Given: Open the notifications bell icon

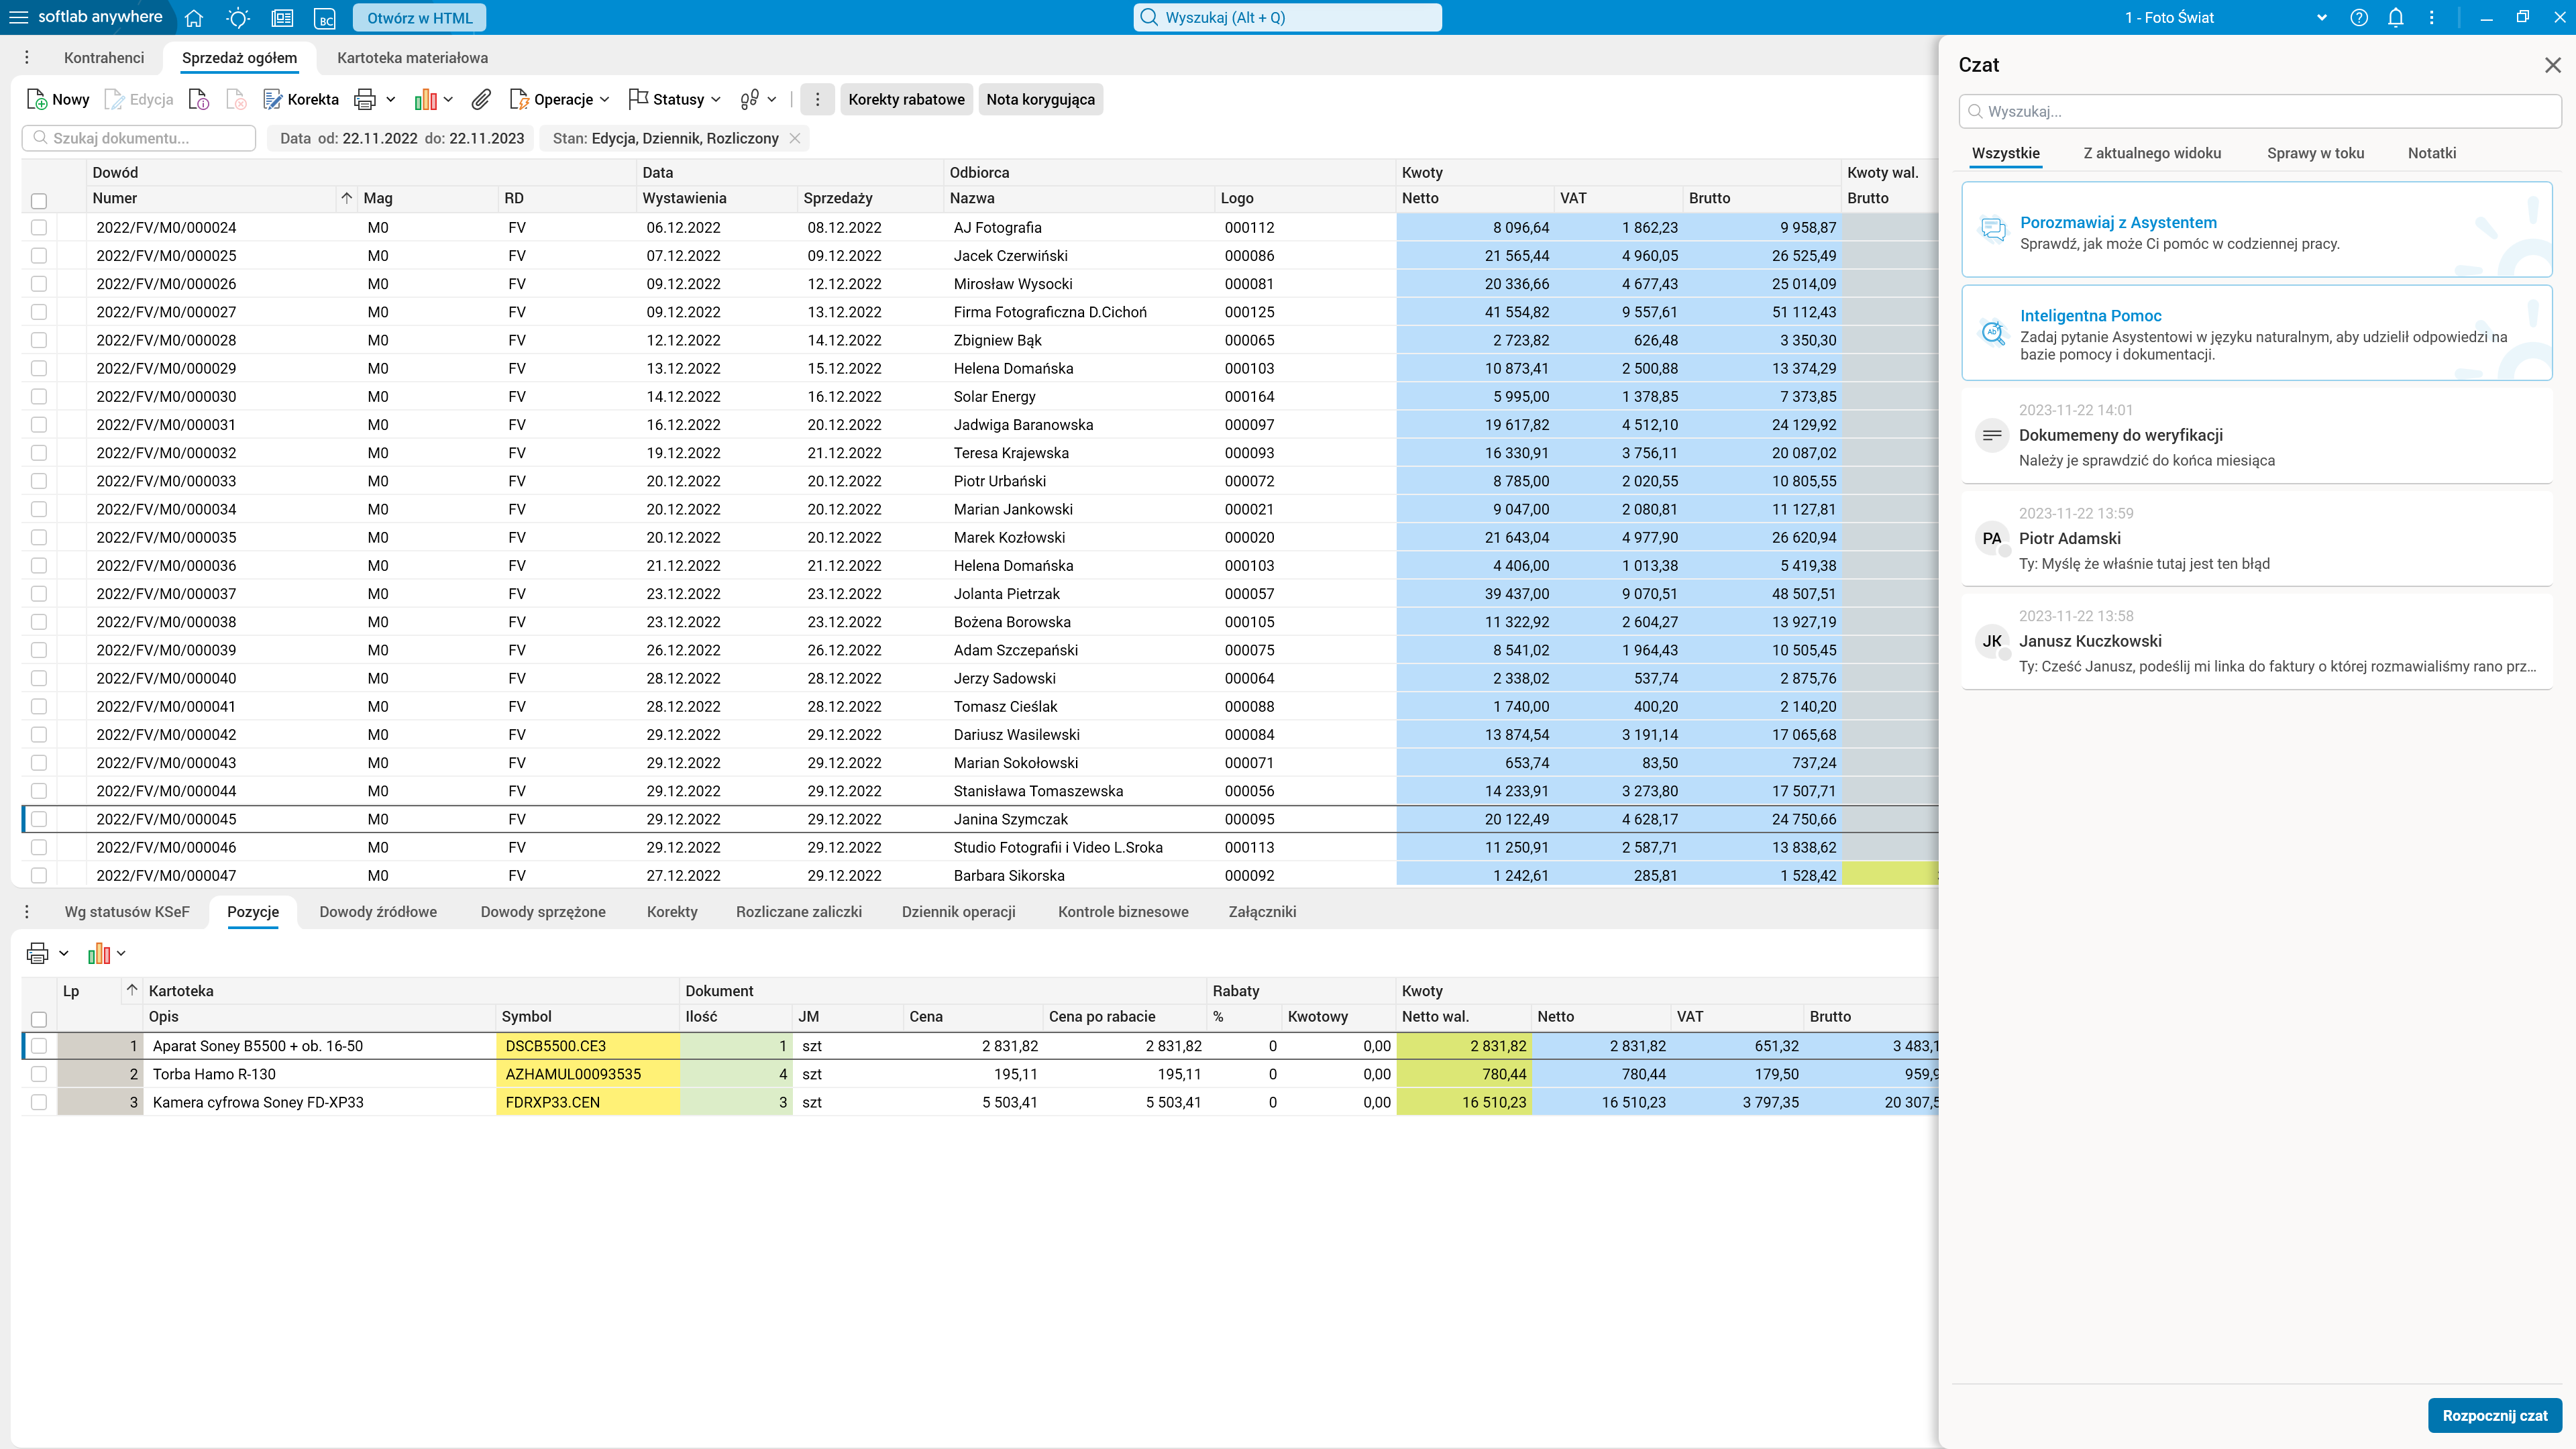Looking at the screenshot, I should tap(2395, 17).
